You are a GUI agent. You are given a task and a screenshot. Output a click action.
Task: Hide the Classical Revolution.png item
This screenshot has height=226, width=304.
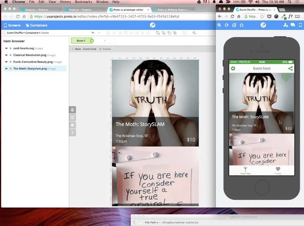6,55
